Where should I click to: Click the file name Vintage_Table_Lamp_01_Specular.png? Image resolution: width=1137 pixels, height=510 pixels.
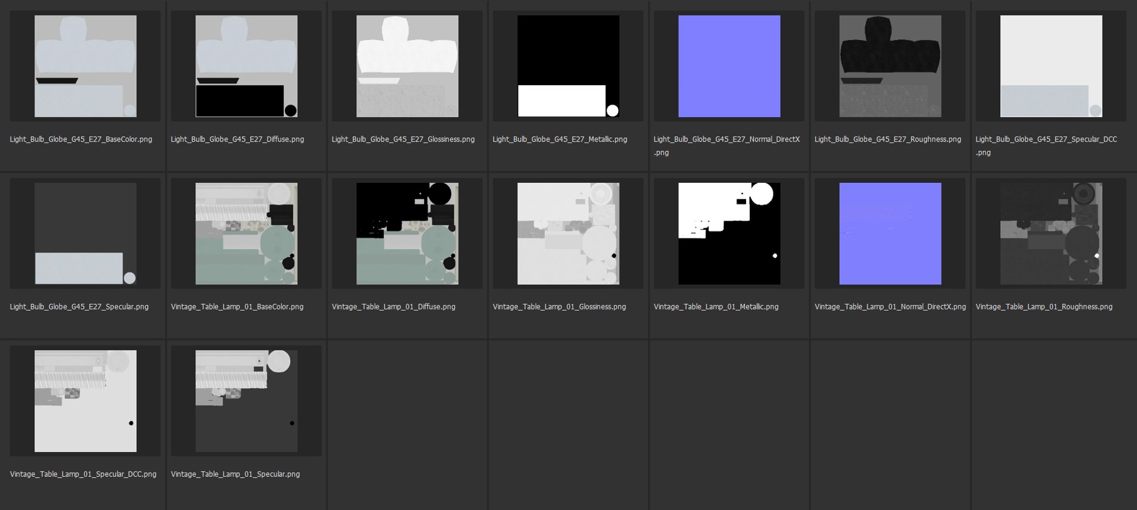pyautogui.click(x=235, y=475)
